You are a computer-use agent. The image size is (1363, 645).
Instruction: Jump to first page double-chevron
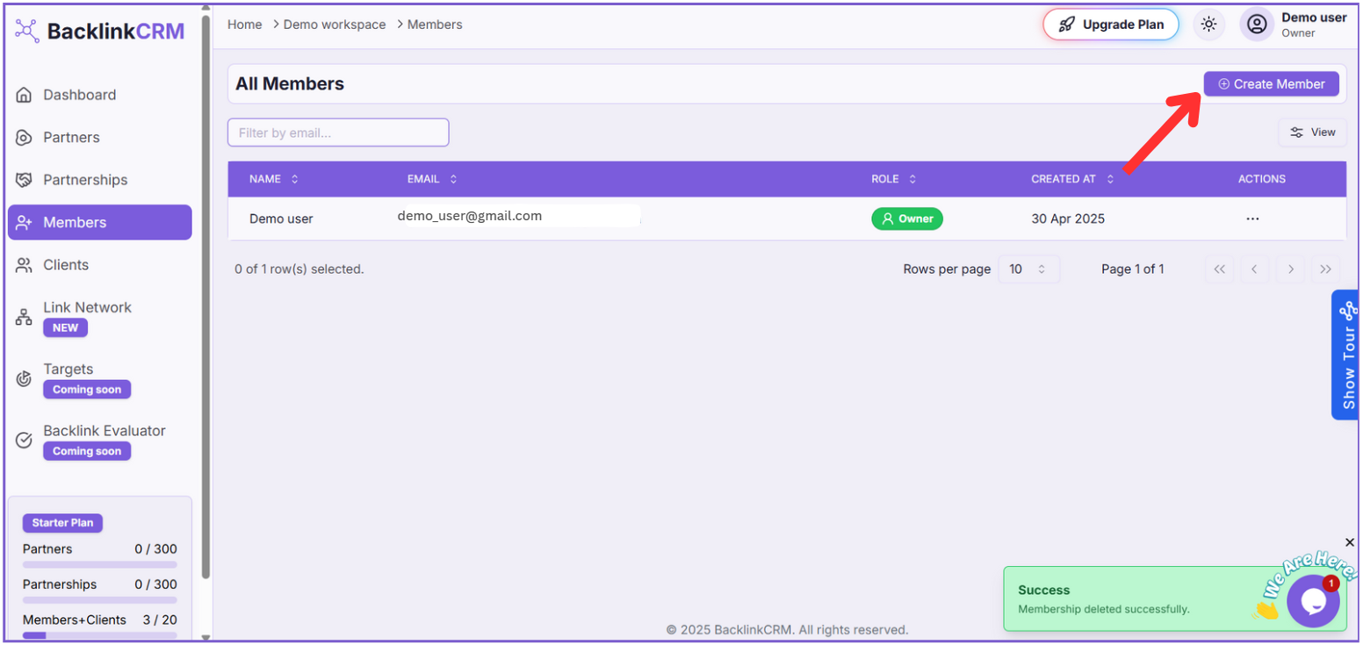point(1219,269)
